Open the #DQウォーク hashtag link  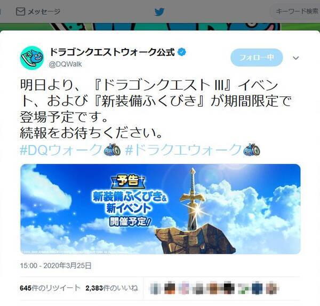pos(61,150)
